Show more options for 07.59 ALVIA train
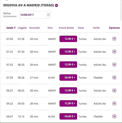This screenshot has width=122, height=123. 114,77
